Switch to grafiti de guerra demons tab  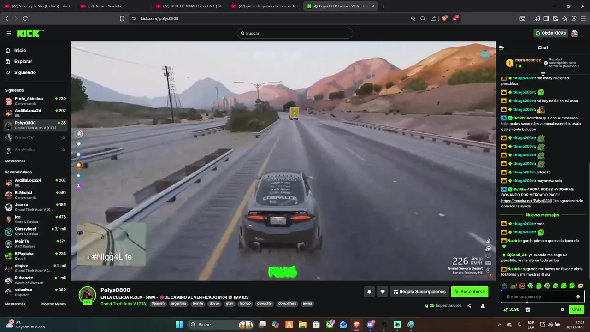(x=265, y=6)
